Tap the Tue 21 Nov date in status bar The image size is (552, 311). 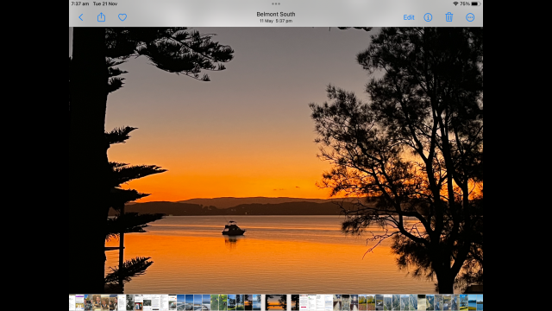[x=105, y=3]
